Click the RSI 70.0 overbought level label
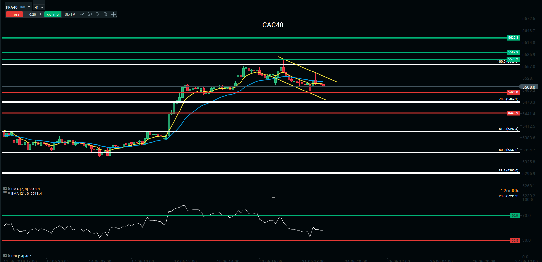Screen dimensions: 542x262 click(515, 216)
